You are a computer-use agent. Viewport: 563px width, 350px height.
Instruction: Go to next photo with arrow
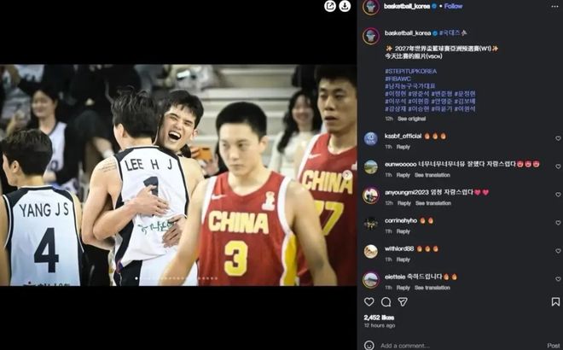click(x=347, y=175)
